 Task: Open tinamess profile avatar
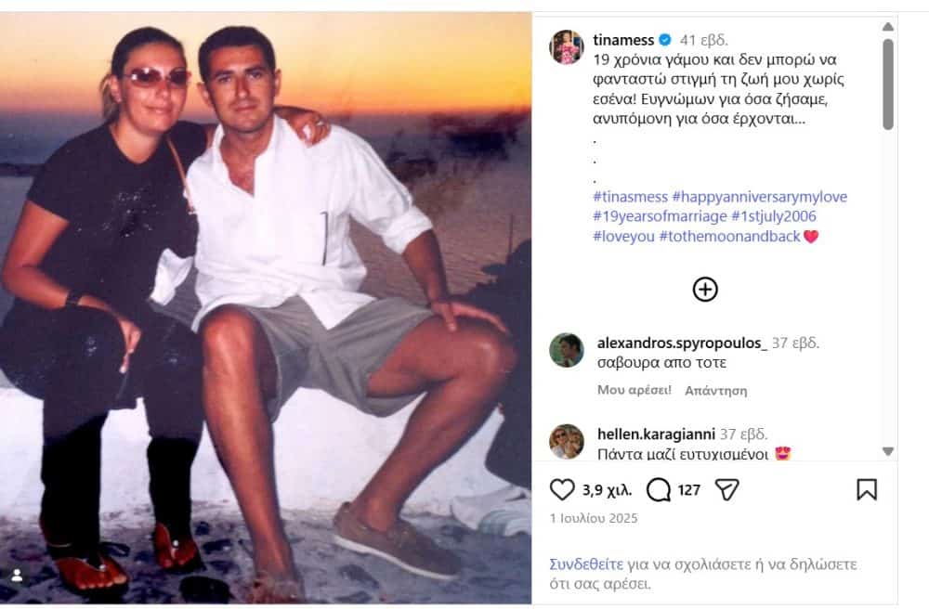click(567, 46)
